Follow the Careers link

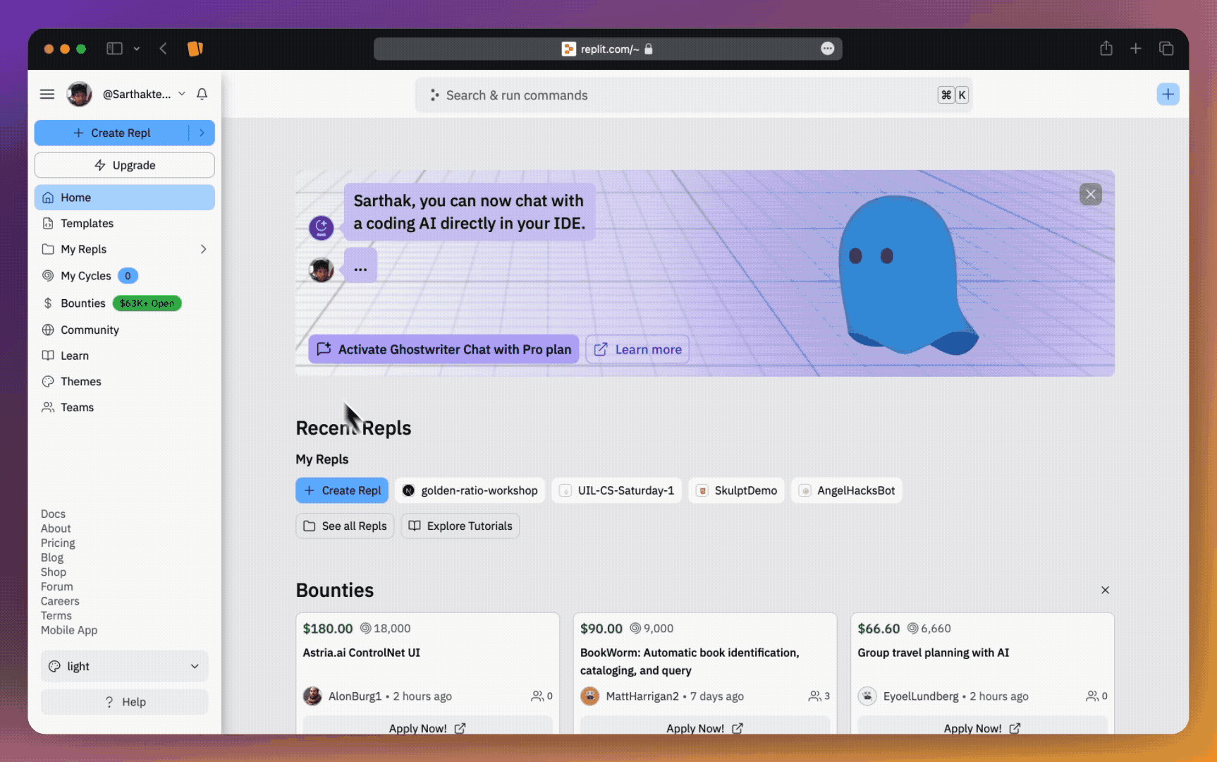click(60, 601)
